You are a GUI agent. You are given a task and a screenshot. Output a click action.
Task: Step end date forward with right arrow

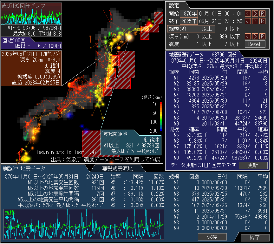pyautogui.click(x=255, y=21)
